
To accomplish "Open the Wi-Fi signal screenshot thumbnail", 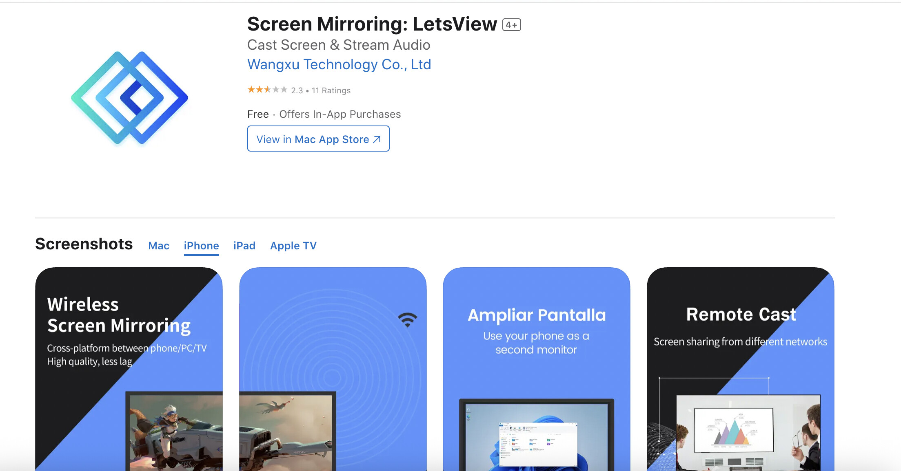I will [x=333, y=369].
